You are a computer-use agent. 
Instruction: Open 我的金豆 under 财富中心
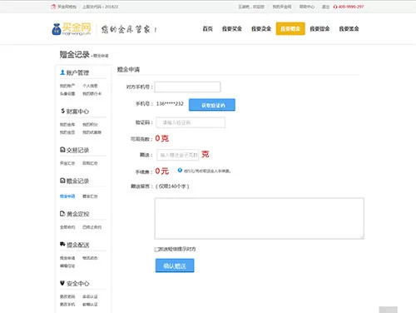pyautogui.click(x=67, y=132)
